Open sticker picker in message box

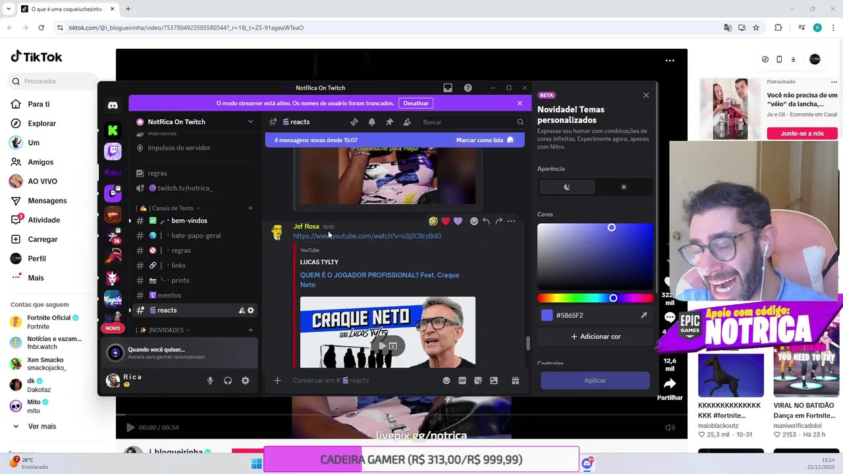[x=478, y=381]
